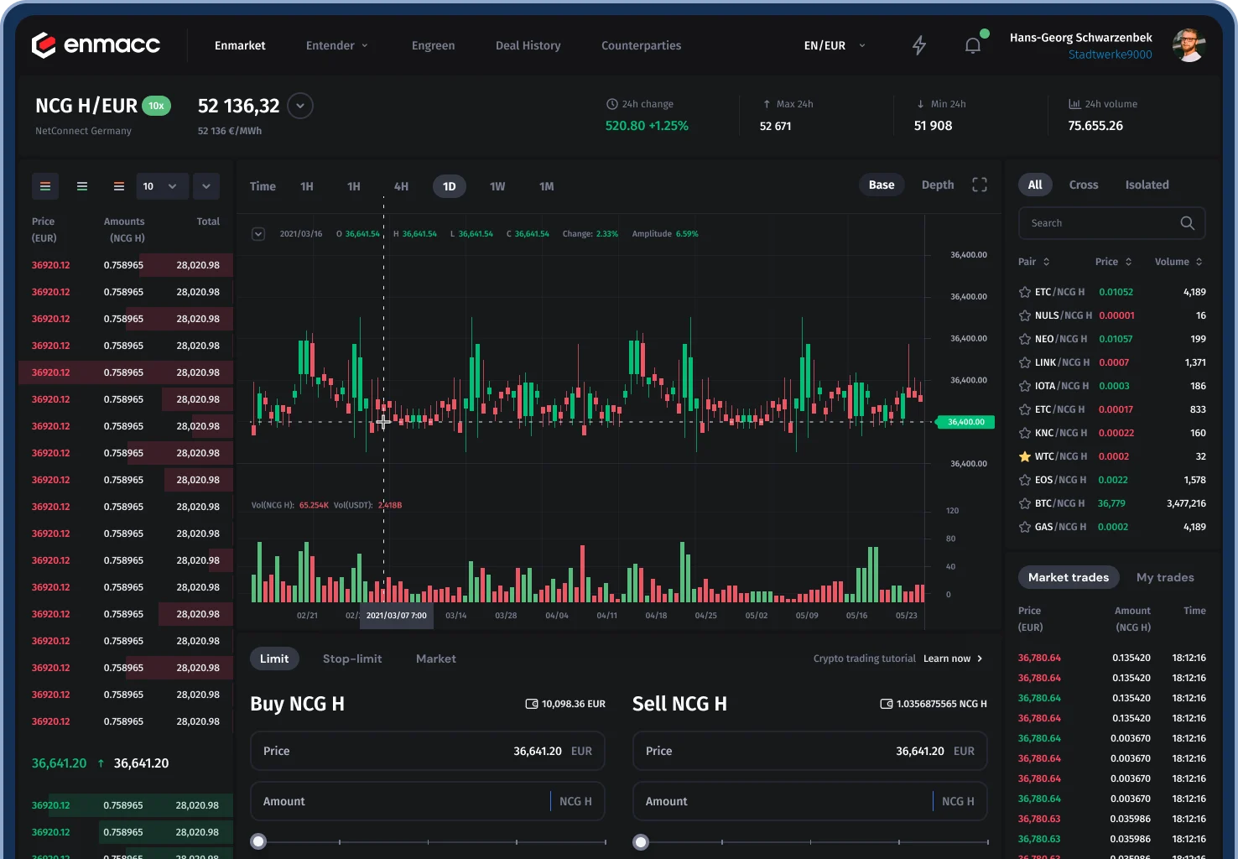Go to Enmarket tab
1238x859 pixels.
point(240,45)
